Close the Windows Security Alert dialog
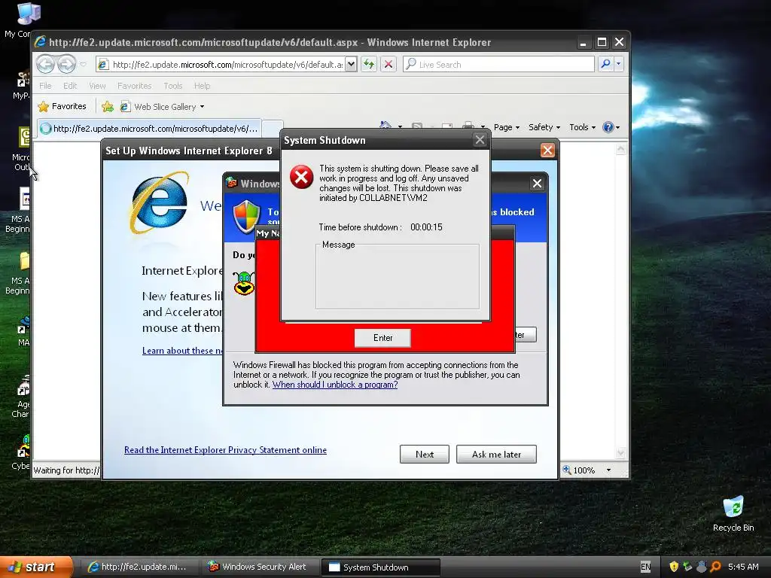This screenshot has width=771, height=578. pyautogui.click(x=537, y=184)
